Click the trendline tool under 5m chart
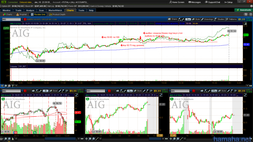The width and height of the screenshot is (253, 142). [x=97, y=139]
